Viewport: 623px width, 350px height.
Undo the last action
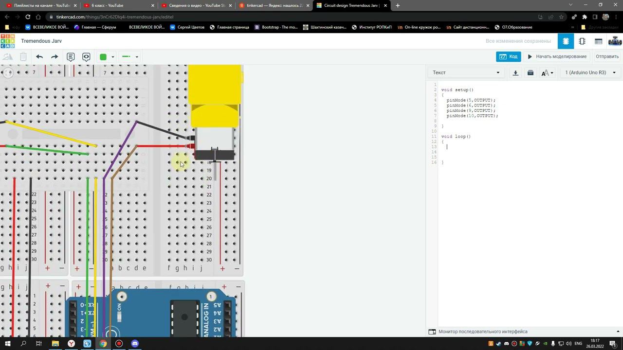pos(39,57)
